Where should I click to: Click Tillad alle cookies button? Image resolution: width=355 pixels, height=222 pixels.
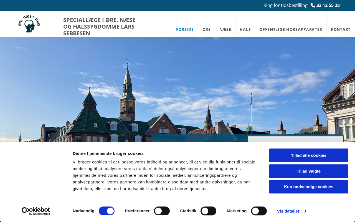click(309, 155)
